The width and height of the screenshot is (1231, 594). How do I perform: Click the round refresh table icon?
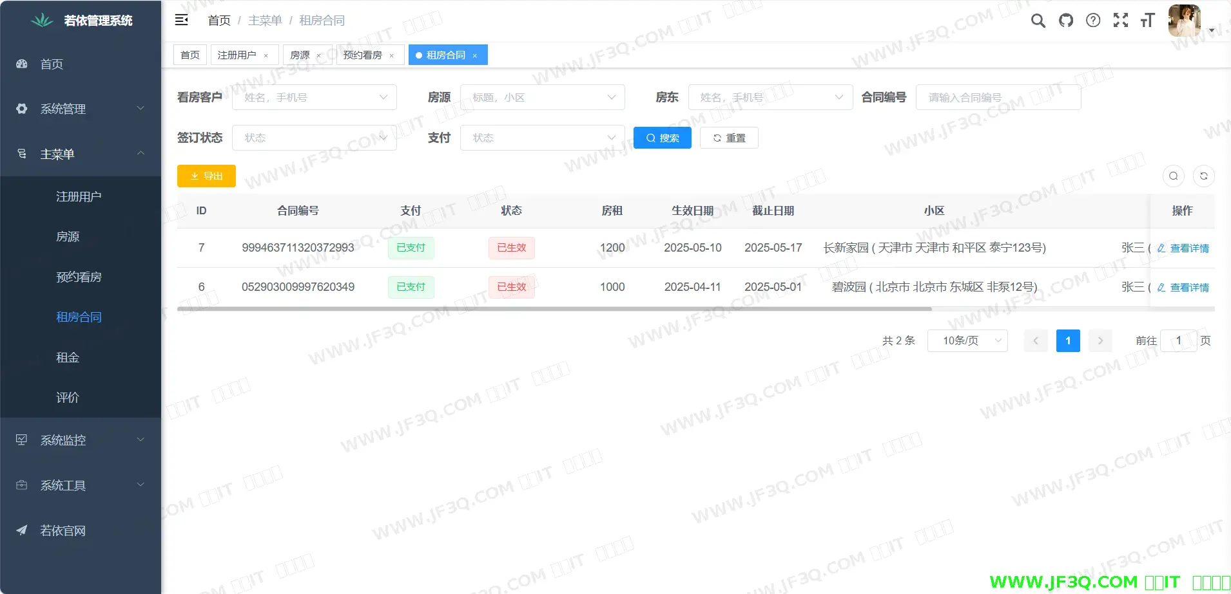click(1203, 176)
